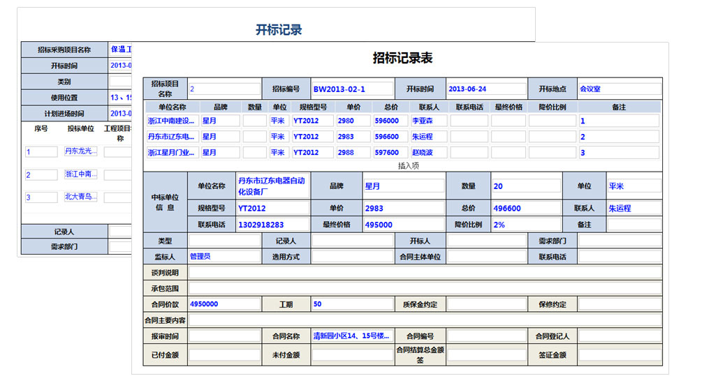Screen dimensions: 702x376
Task: Select the 浙江中南建设... unit name cell
Action: [172, 121]
